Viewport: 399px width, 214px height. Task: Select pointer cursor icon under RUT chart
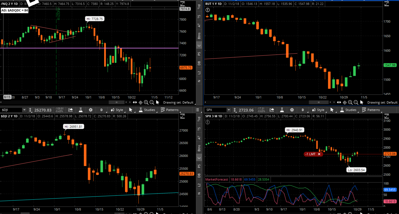click(362, 102)
